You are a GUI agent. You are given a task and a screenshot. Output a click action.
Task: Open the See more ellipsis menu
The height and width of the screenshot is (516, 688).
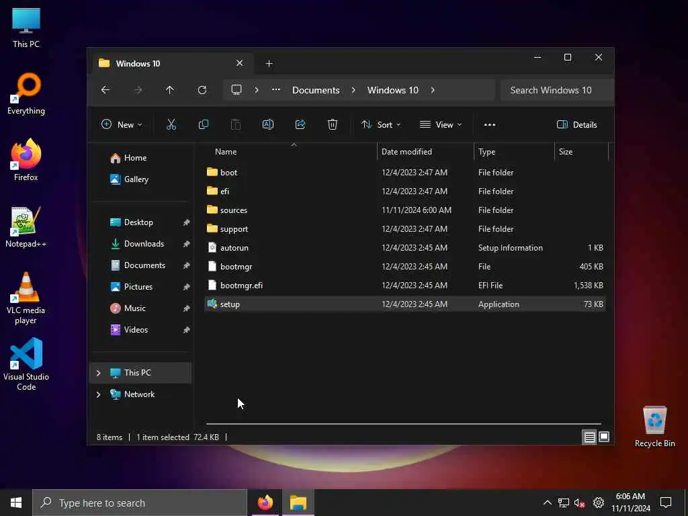pyautogui.click(x=490, y=124)
